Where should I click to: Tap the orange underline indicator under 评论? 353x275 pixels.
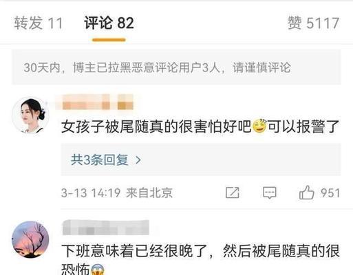click(109, 40)
